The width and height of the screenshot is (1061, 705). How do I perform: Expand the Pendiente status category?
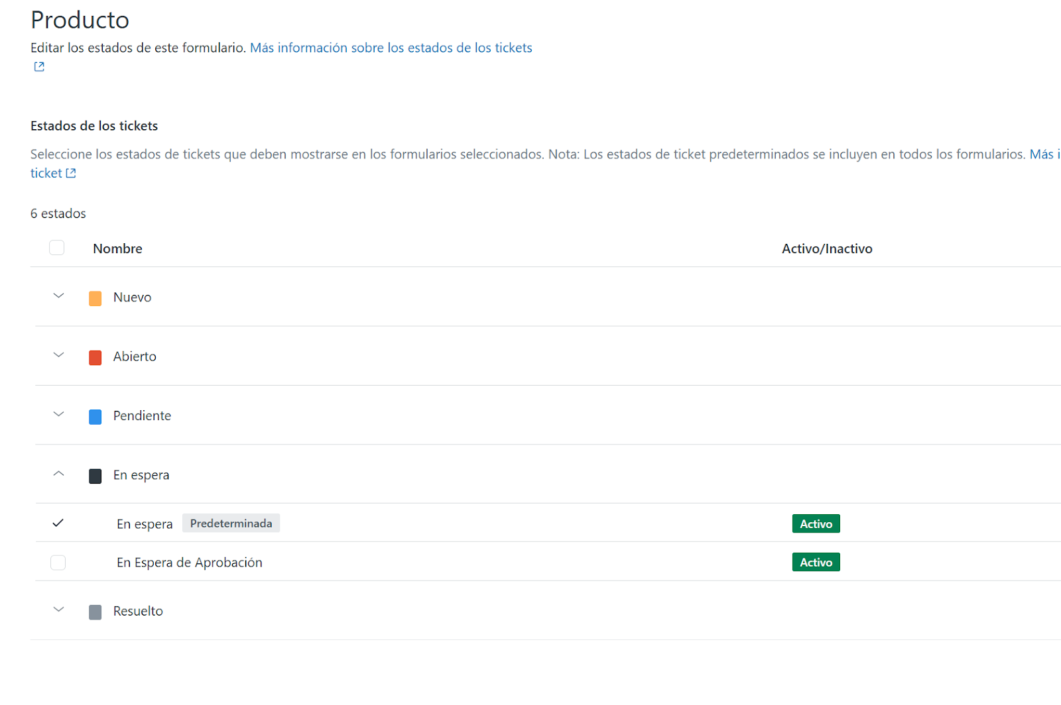pos(58,415)
